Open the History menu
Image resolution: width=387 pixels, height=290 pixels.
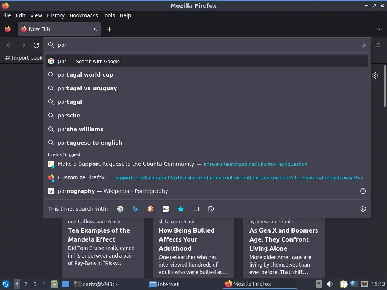[x=56, y=15]
